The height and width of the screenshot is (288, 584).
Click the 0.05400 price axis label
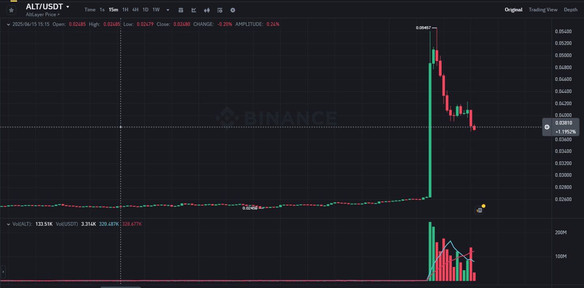(x=564, y=32)
